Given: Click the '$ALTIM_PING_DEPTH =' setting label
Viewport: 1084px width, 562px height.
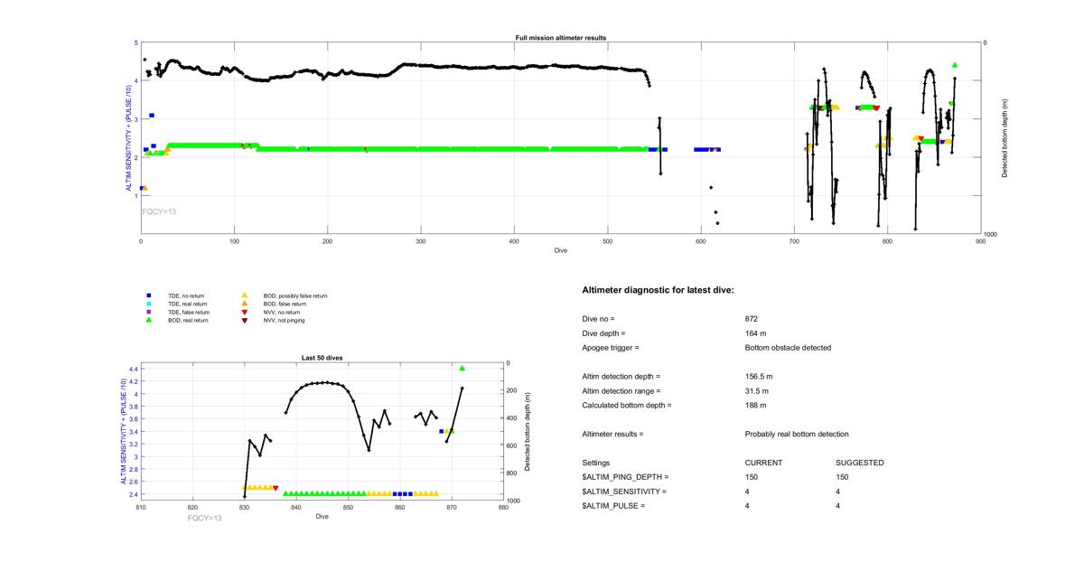Looking at the screenshot, I should tap(626, 477).
